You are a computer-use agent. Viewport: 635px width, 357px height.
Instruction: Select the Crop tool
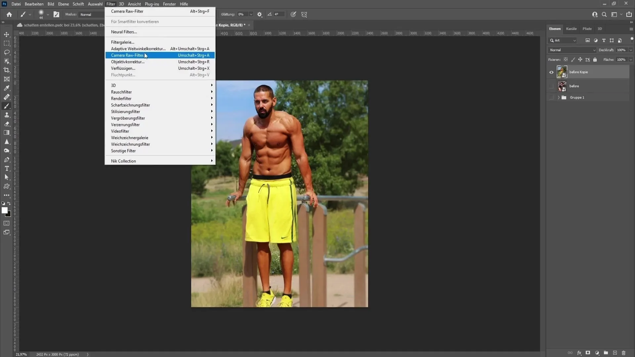[x=7, y=70]
